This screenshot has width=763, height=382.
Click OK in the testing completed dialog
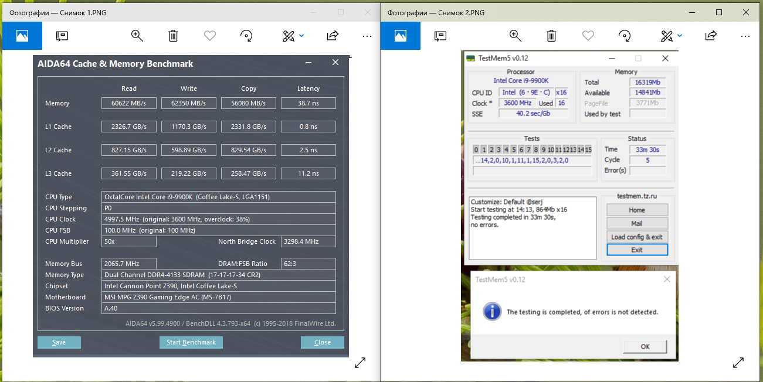645,346
